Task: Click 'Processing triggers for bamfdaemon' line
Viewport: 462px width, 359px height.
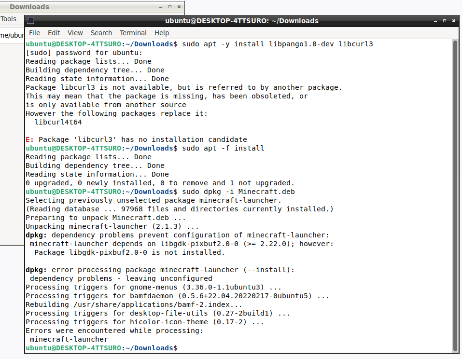Action: pos(177,296)
